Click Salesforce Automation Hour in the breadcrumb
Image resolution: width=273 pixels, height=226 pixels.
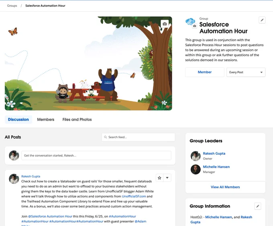click(x=45, y=6)
